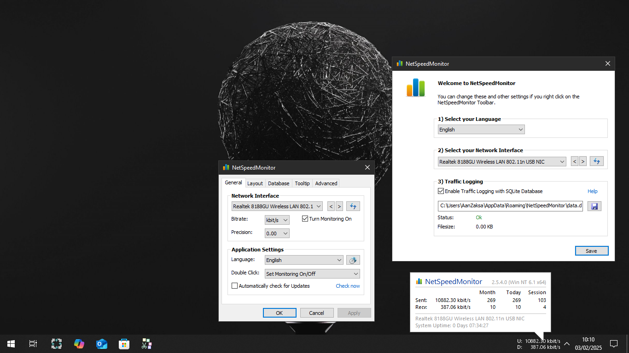The height and width of the screenshot is (353, 629).
Task: Close the Welcome to NetSpeedMonitor window
Action: pos(608,64)
